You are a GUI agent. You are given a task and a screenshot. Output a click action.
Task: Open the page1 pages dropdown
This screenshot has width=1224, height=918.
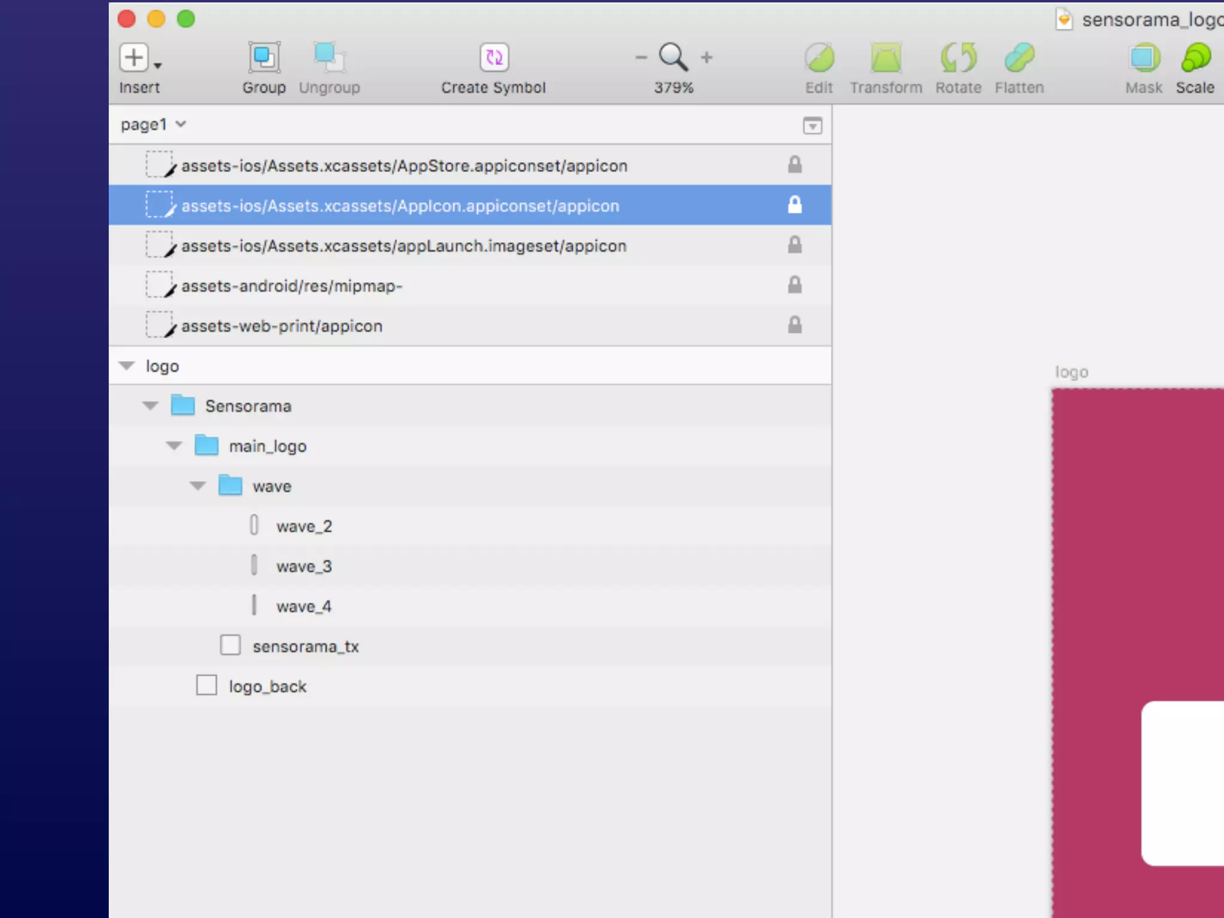click(x=154, y=124)
